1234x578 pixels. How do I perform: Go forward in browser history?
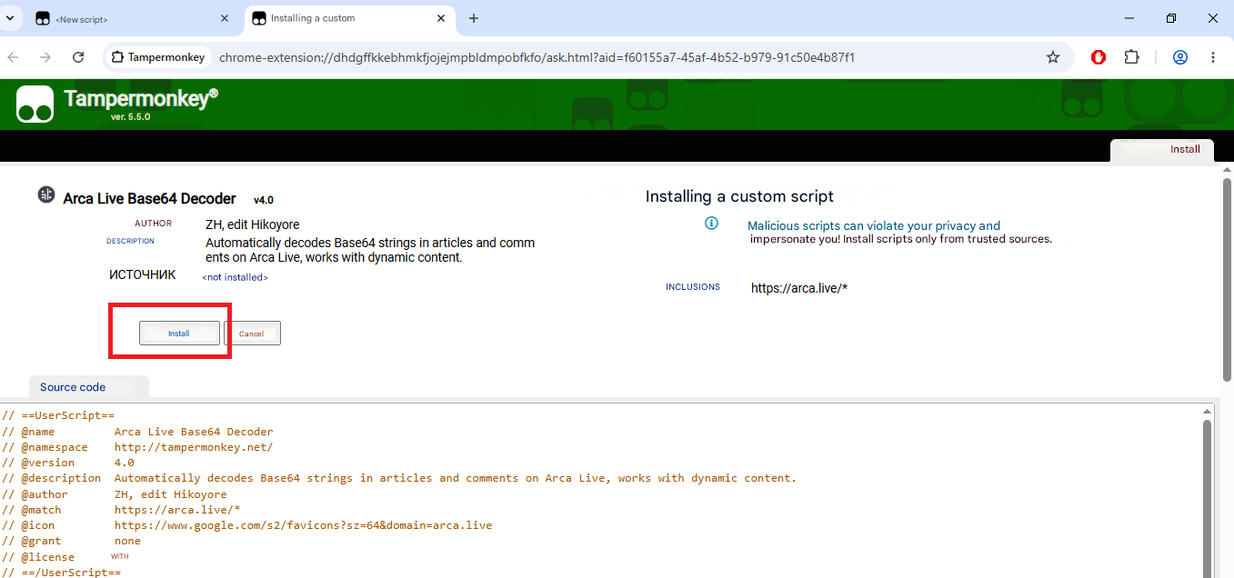[x=45, y=57]
